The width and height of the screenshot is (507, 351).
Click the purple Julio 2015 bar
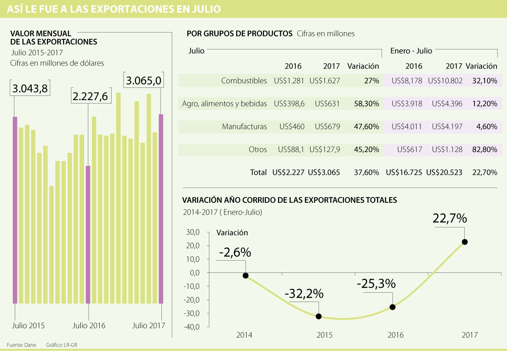15,210
